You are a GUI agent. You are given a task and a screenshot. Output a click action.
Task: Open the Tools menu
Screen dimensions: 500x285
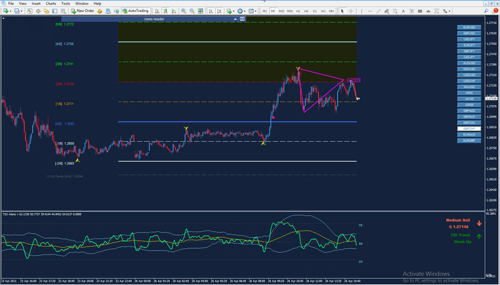coord(66,4)
